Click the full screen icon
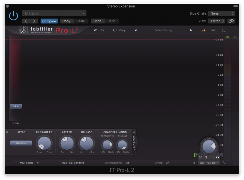 click(x=224, y=30)
